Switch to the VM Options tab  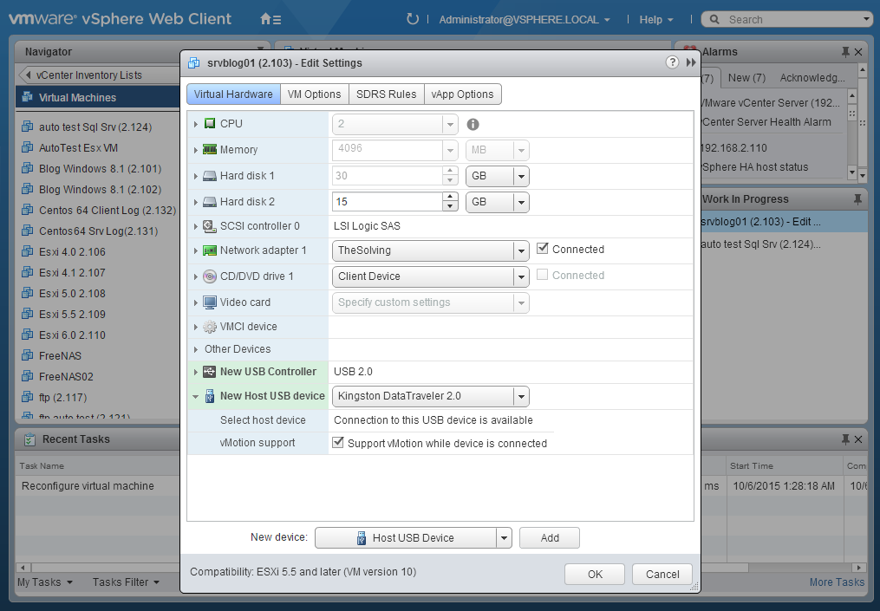(314, 94)
